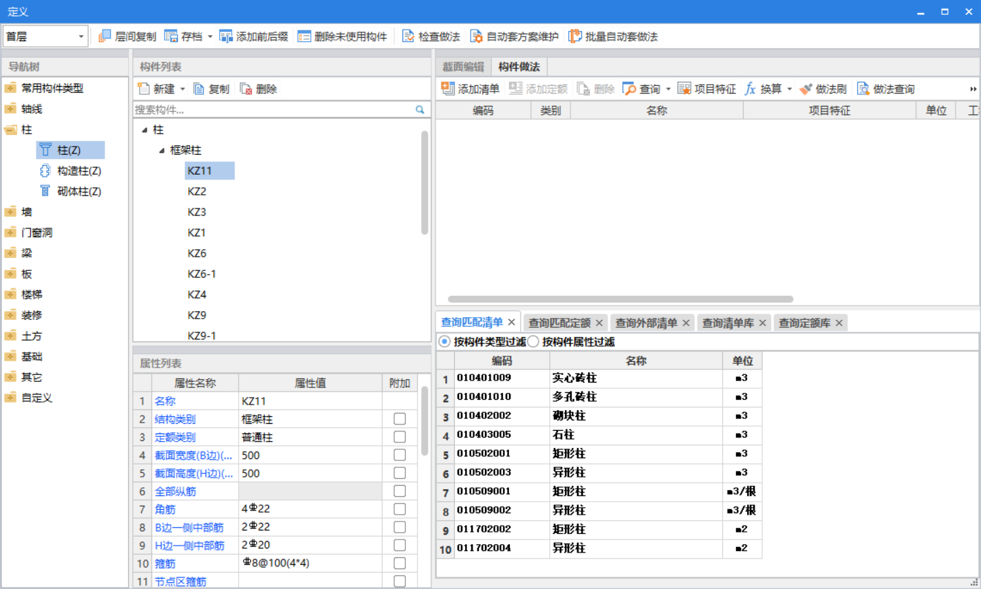Select KZ6-1 in the component list

202,274
